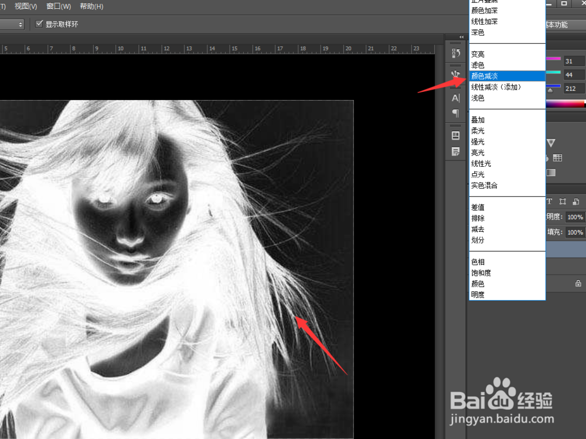This screenshot has height=439, width=586.
Task: Collapse the icon panel dock double-arrow
Action: tap(462, 37)
